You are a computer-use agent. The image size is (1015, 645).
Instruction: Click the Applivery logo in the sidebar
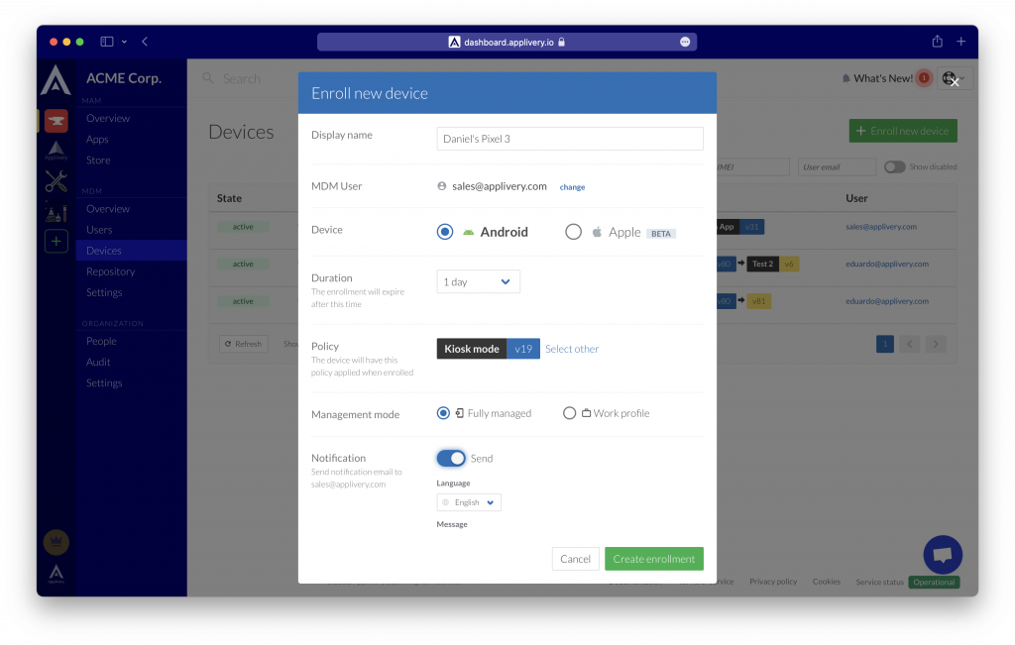[56, 80]
